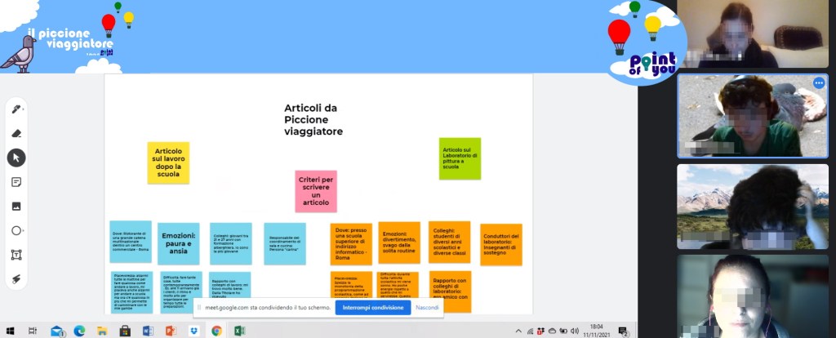This screenshot has width=836, height=338.
Task: Select the Text box tool
Action: pos(16,255)
